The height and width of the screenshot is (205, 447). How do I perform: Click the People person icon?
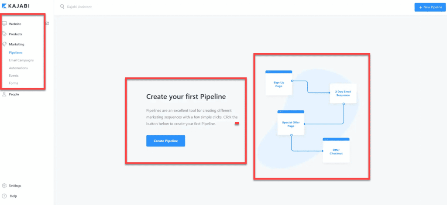click(x=4, y=94)
